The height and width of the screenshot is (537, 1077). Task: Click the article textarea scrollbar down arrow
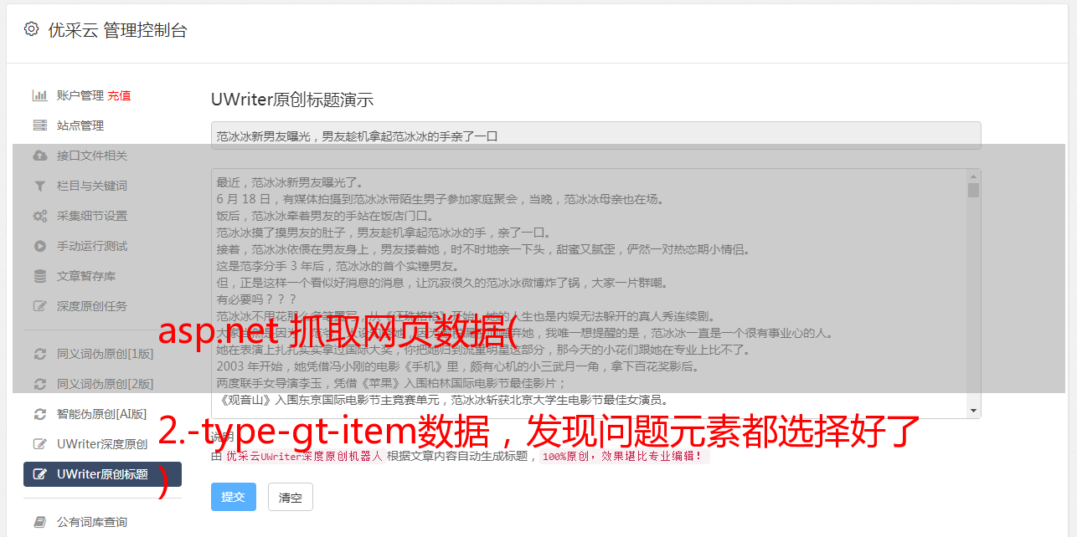tap(973, 411)
